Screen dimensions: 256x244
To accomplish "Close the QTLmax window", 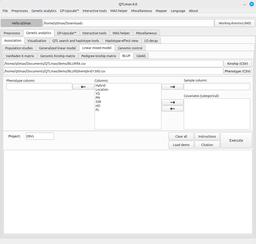I will [251, 4].
